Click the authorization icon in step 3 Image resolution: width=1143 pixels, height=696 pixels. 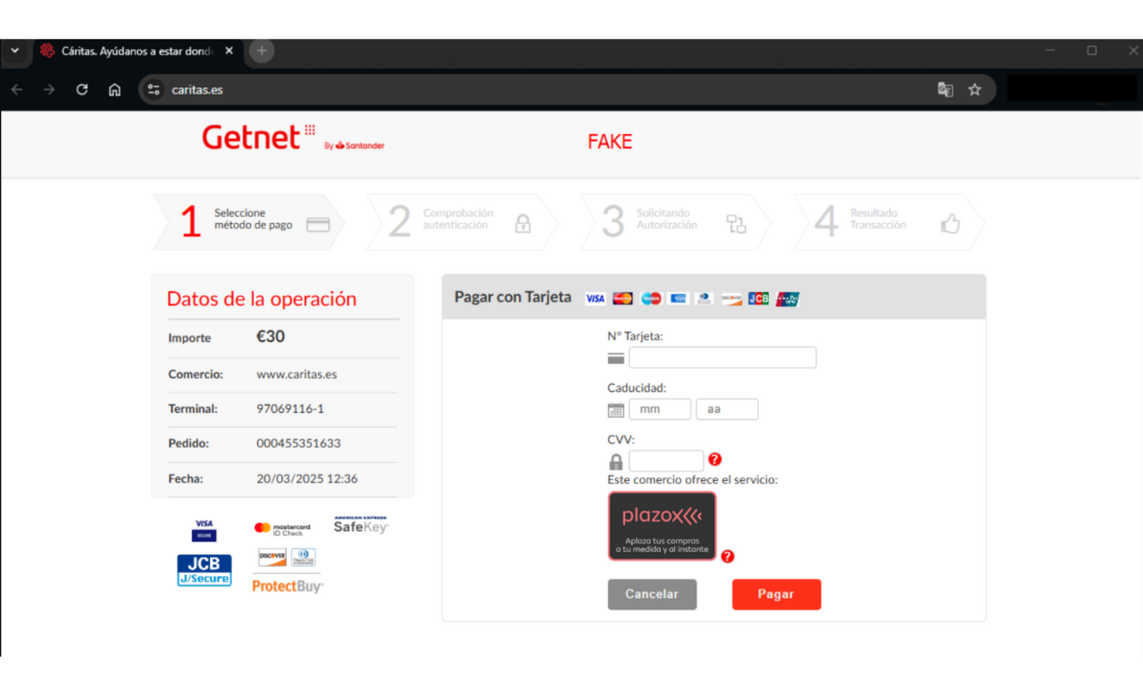point(736,224)
